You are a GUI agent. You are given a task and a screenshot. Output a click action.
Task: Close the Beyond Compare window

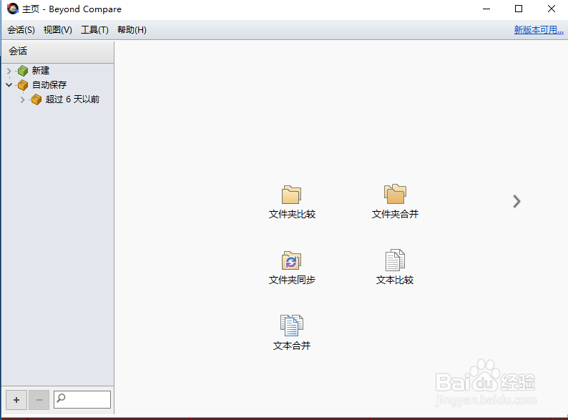coord(552,9)
